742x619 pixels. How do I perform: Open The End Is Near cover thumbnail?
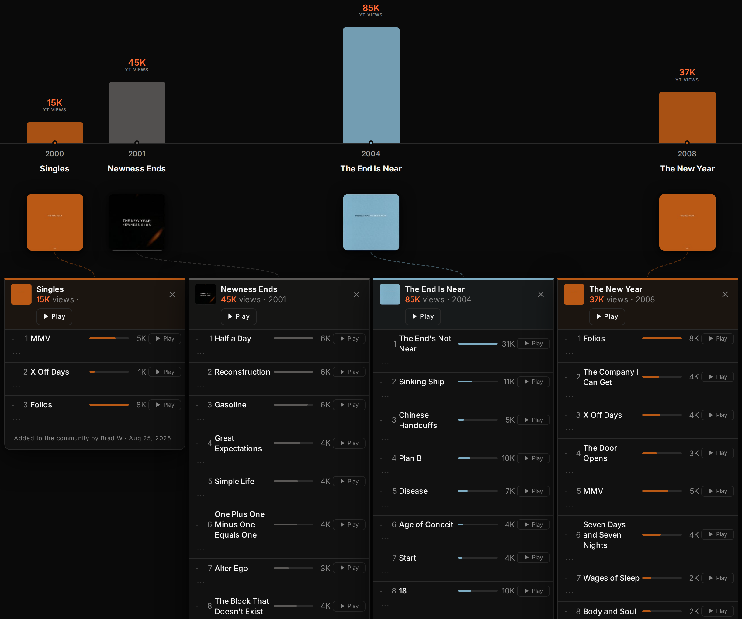pos(371,222)
